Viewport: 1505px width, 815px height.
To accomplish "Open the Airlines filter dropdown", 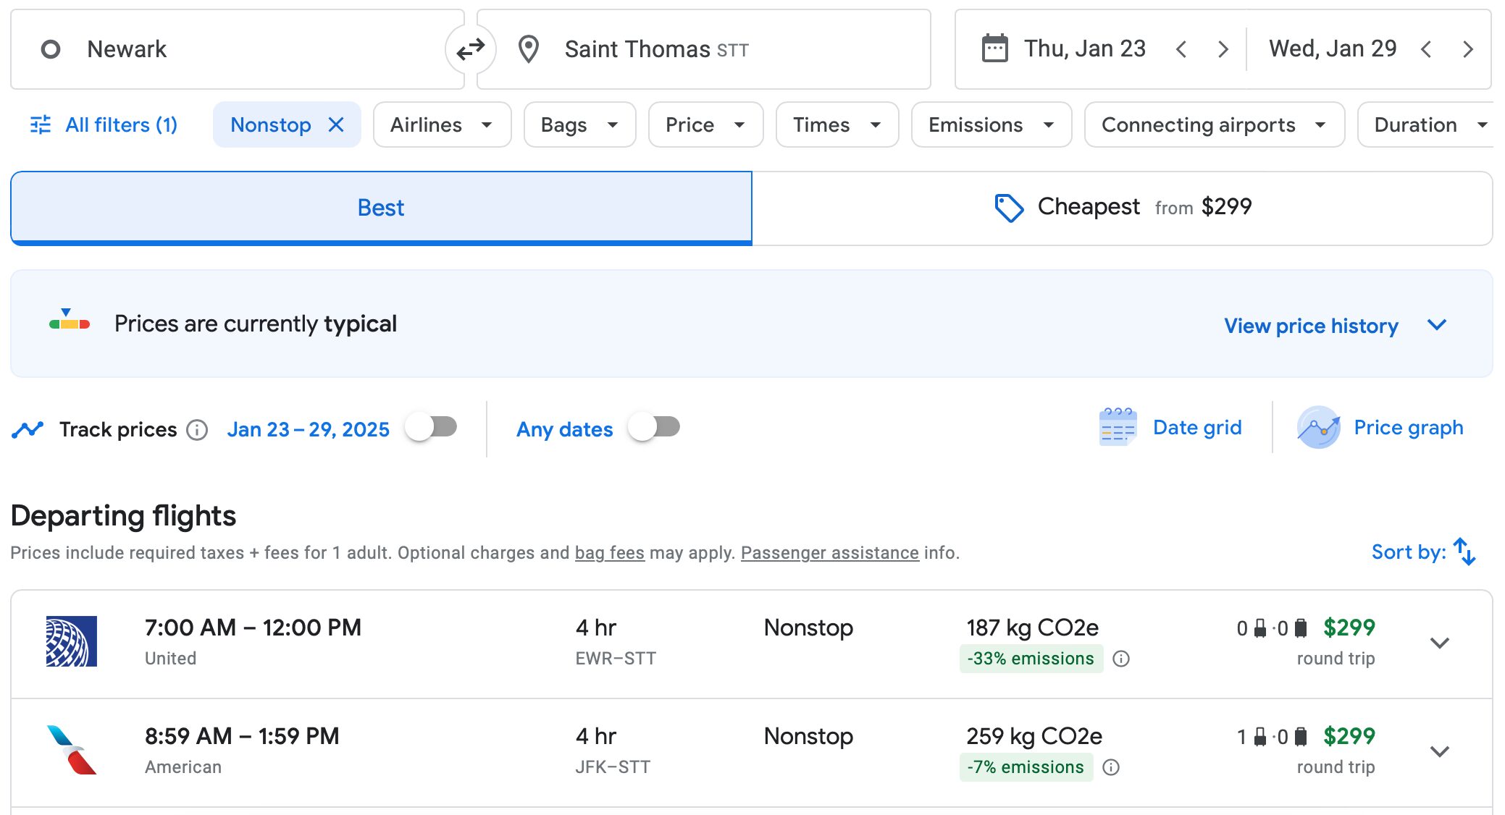I will point(442,124).
